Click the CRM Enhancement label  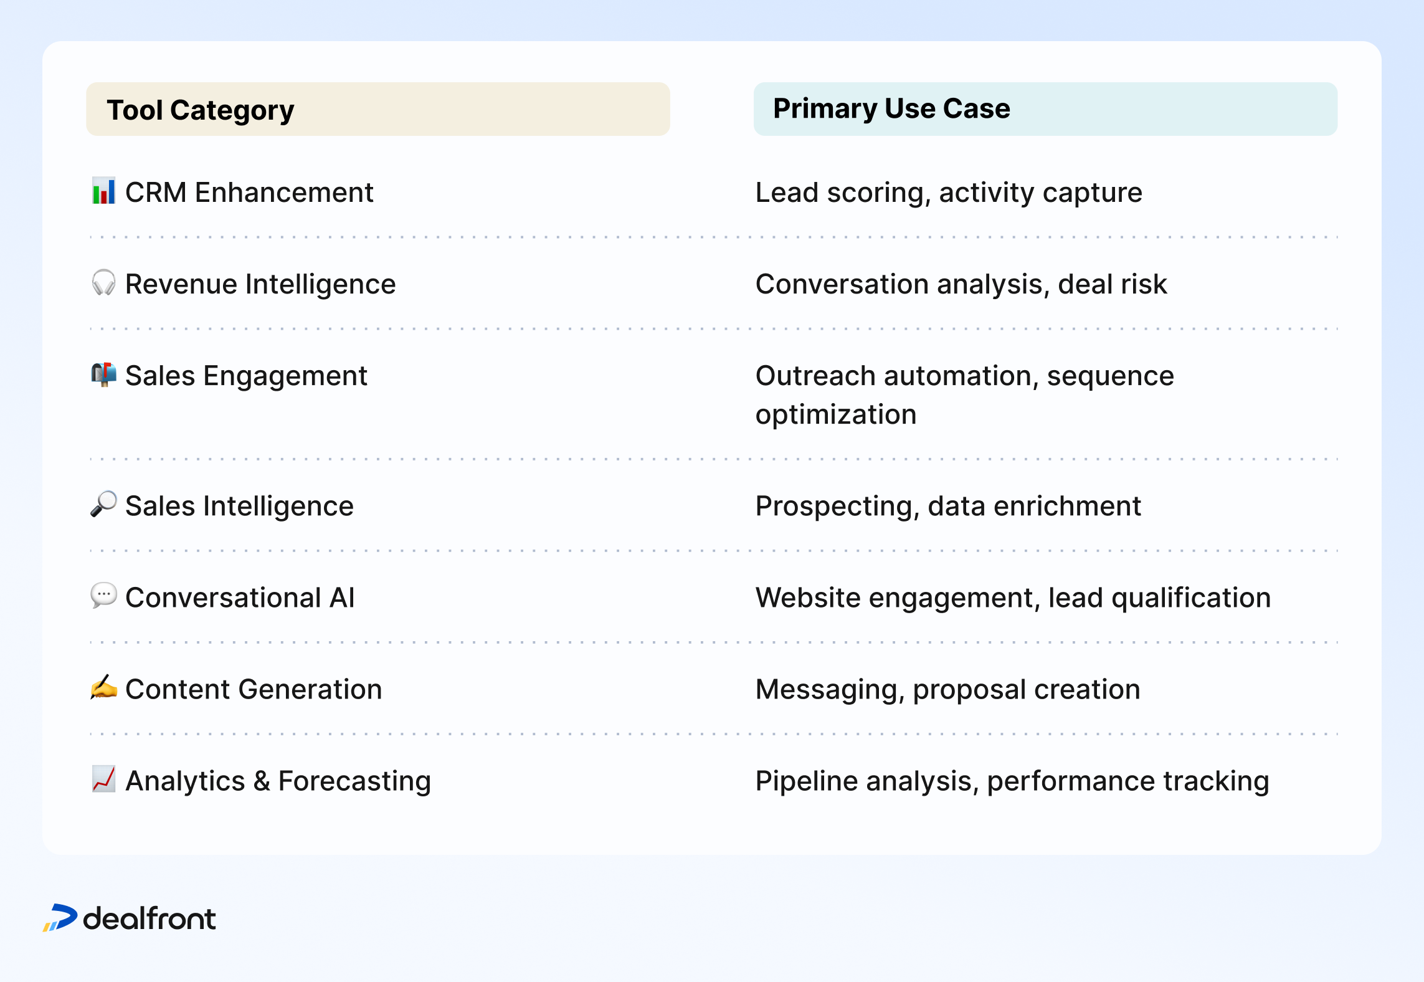pos(249,193)
